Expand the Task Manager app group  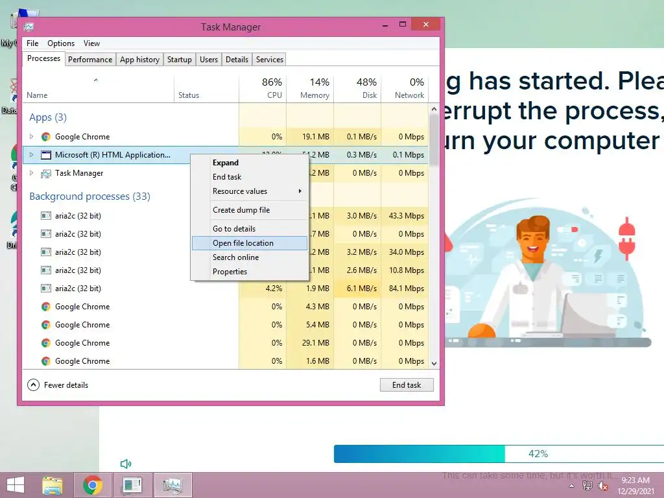tap(31, 173)
